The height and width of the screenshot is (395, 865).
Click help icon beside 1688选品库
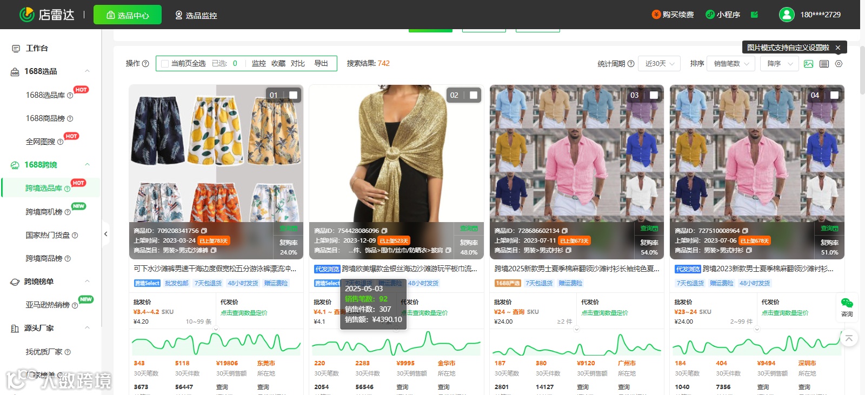point(70,95)
